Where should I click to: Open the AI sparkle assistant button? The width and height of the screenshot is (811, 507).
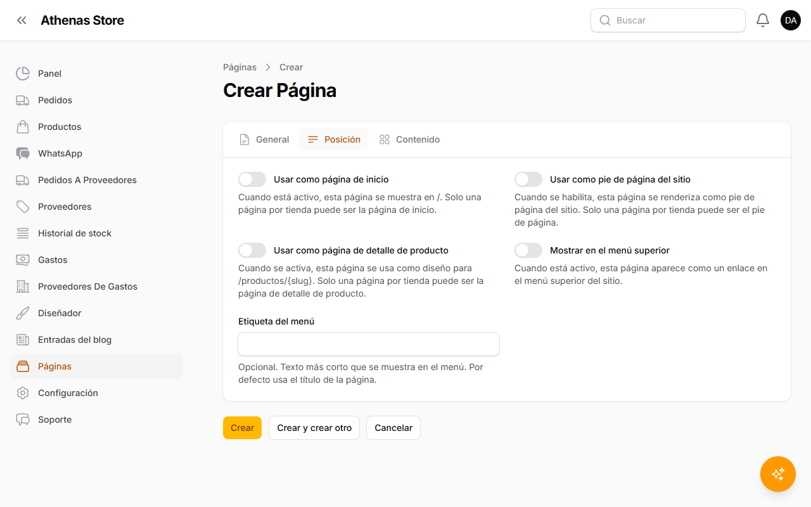778,474
